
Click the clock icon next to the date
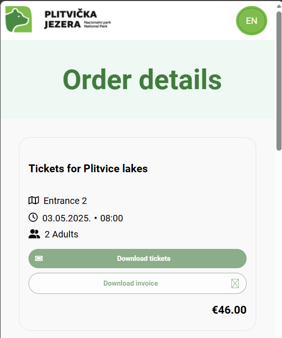click(x=33, y=218)
